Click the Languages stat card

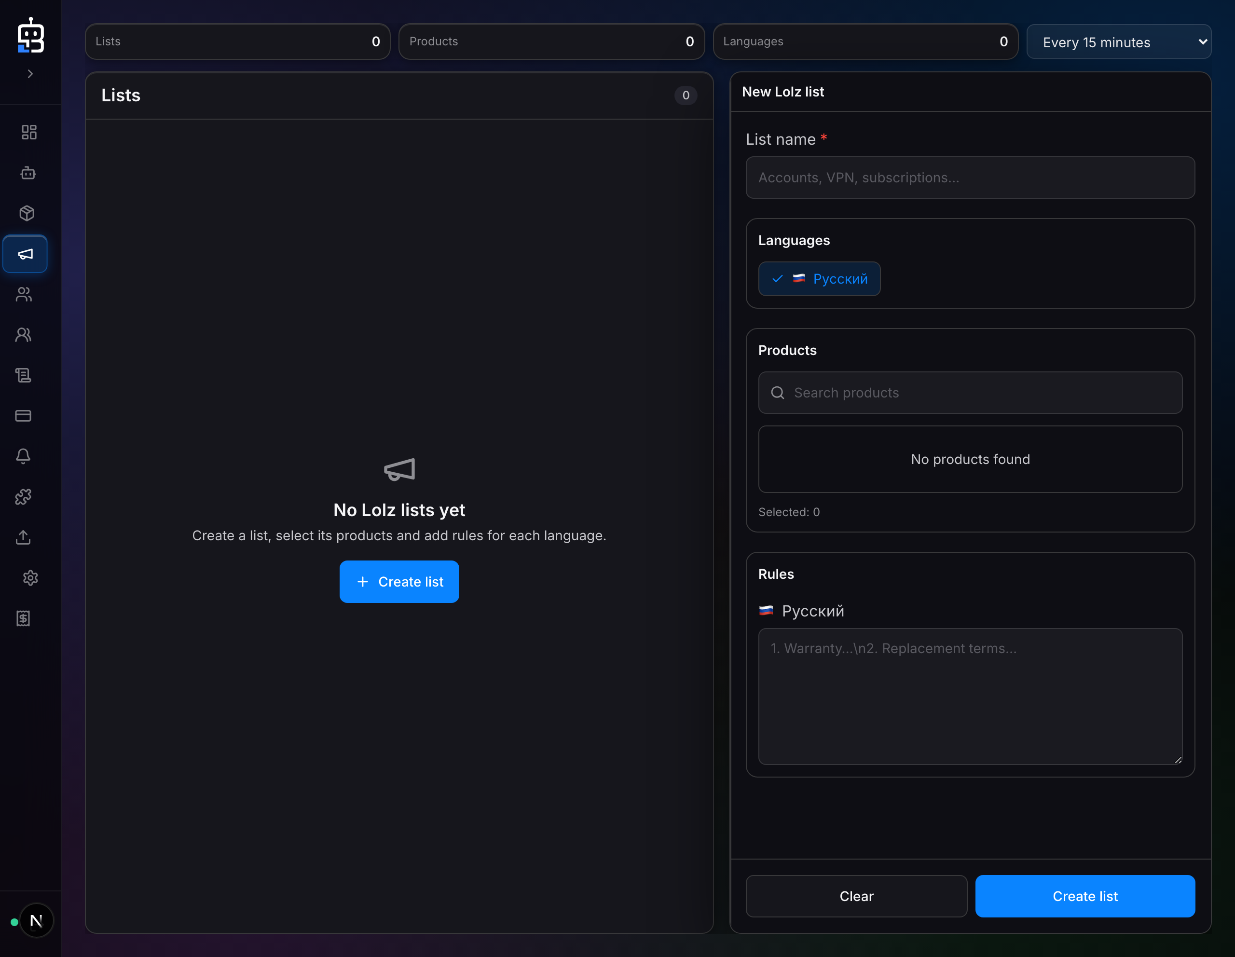(865, 41)
